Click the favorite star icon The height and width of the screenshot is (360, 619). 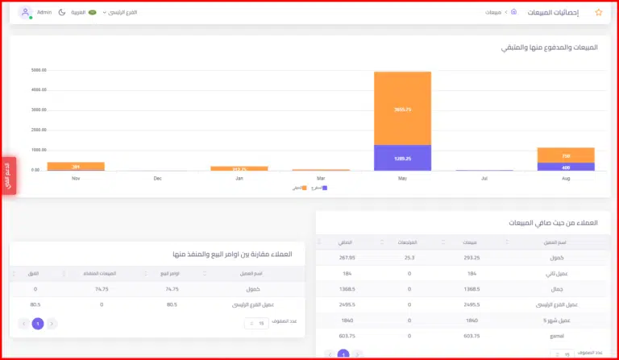coord(598,12)
